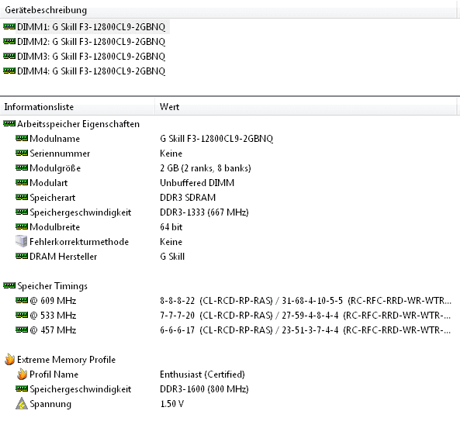The height and width of the screenshot is (428, 460).
Task: Click the value DDR3-1600 (800 MHz)
Action: click(x=204, y=389)
